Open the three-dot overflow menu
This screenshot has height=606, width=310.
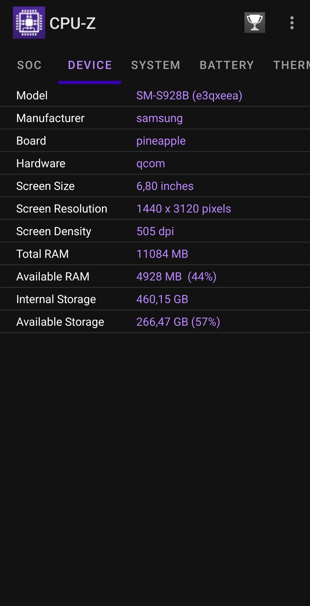pos(292,23)
